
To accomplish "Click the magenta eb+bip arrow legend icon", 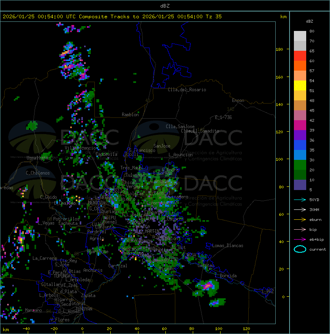I will click(300, 240).
